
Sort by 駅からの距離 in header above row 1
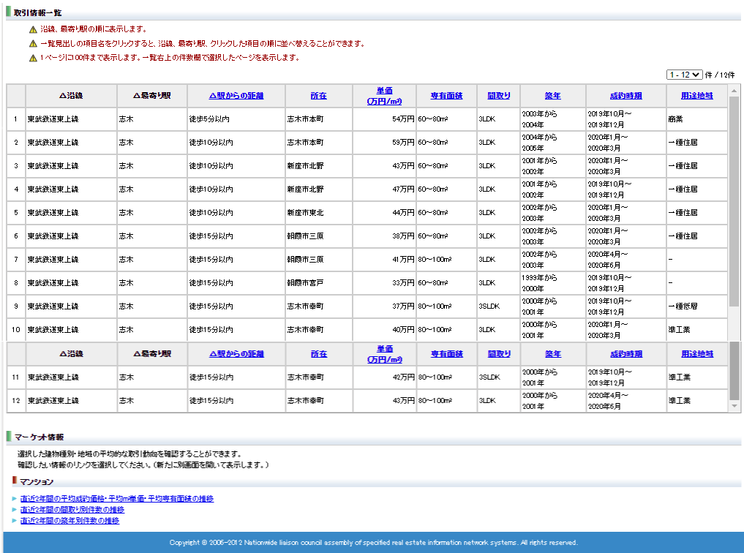click(x=236, y=95)
